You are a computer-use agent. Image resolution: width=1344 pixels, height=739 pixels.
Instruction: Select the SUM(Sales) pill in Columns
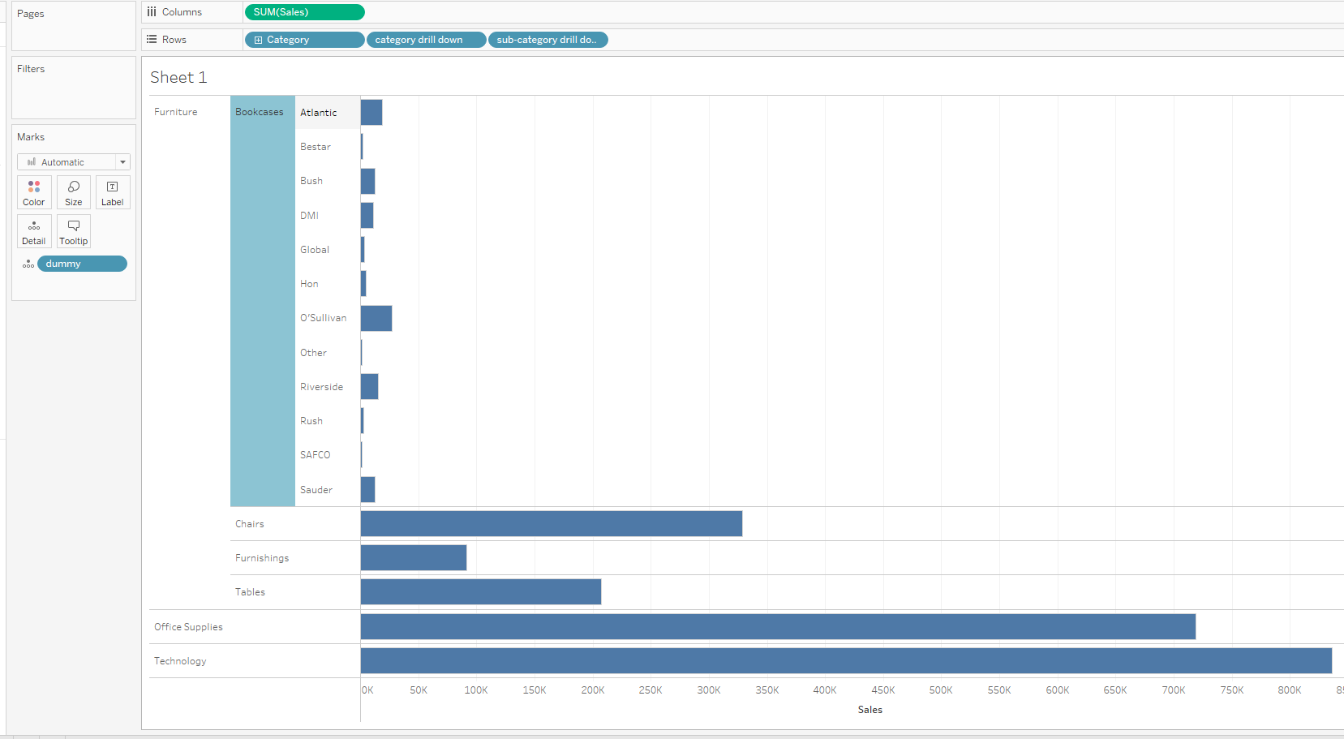click(x=305, y=12)
